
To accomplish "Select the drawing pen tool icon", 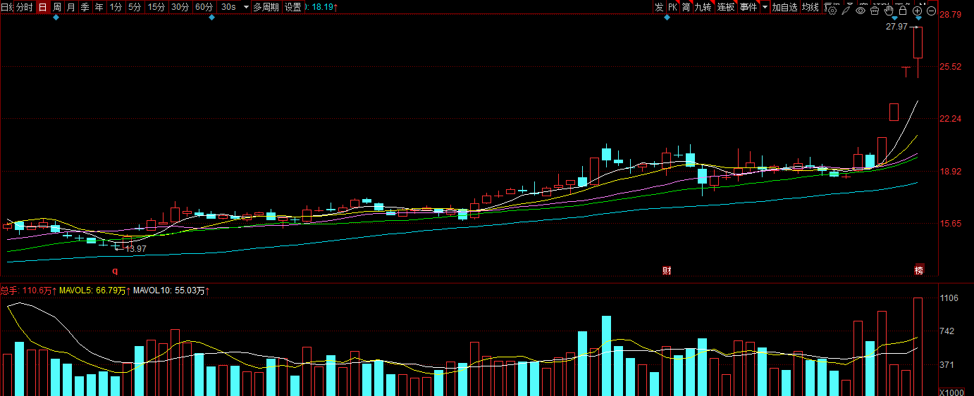I will click(x=846, y=11).
